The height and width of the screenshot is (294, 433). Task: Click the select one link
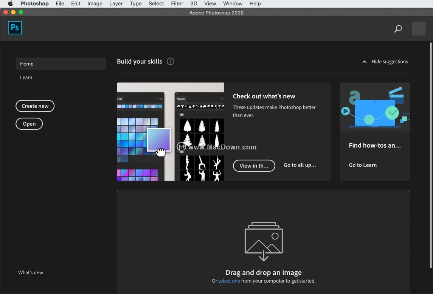coord(229,281)
